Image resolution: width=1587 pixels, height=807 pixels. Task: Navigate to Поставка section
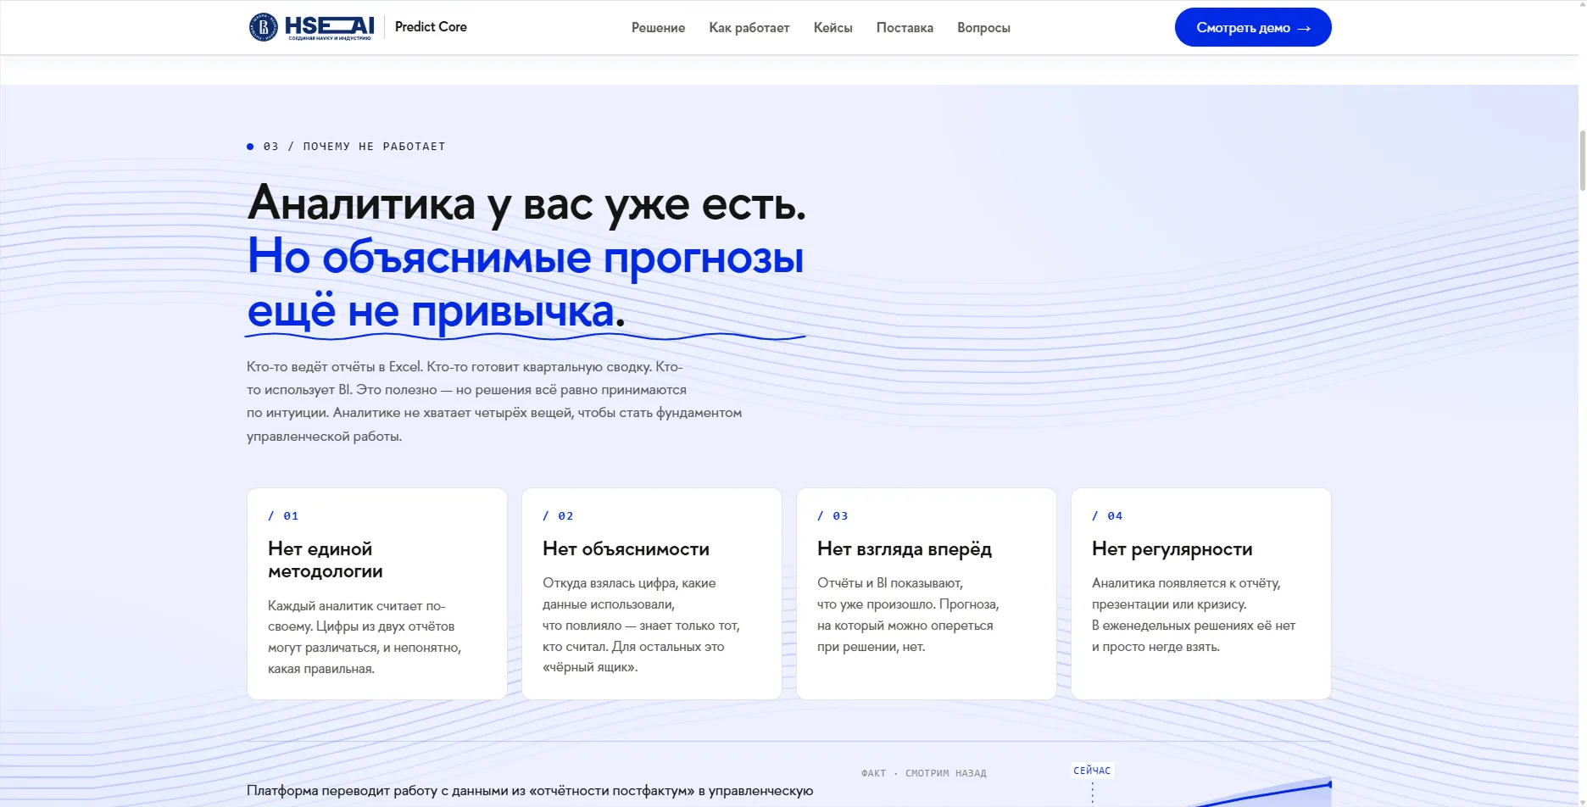905,28
